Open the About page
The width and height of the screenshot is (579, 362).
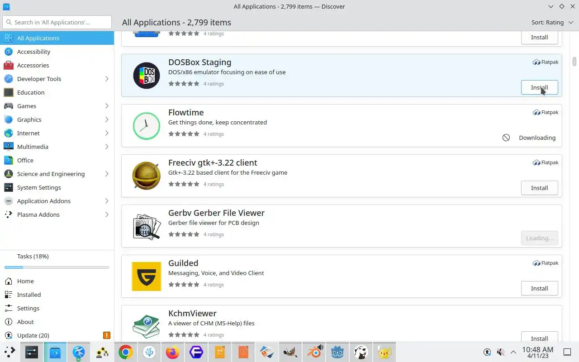[x=57, y=322]
